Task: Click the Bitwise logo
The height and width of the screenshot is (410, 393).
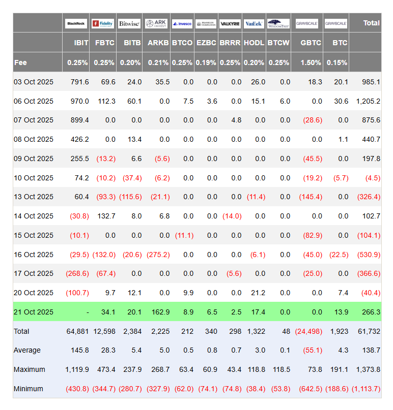Action: click(129, 23)
